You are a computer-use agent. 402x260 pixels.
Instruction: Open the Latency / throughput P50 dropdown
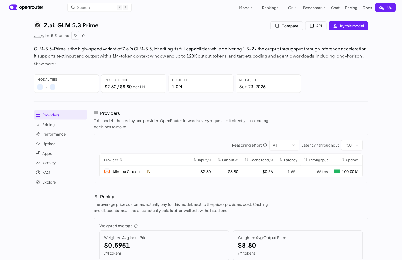pyautogui.click(x=352, y=145)
